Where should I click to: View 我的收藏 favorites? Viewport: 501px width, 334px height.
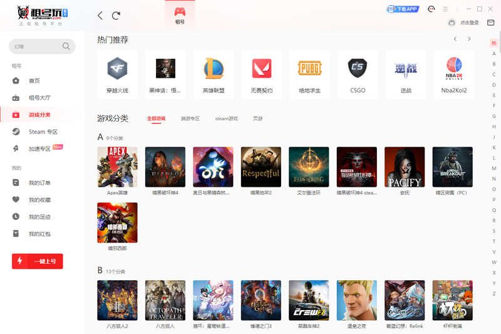39,200
